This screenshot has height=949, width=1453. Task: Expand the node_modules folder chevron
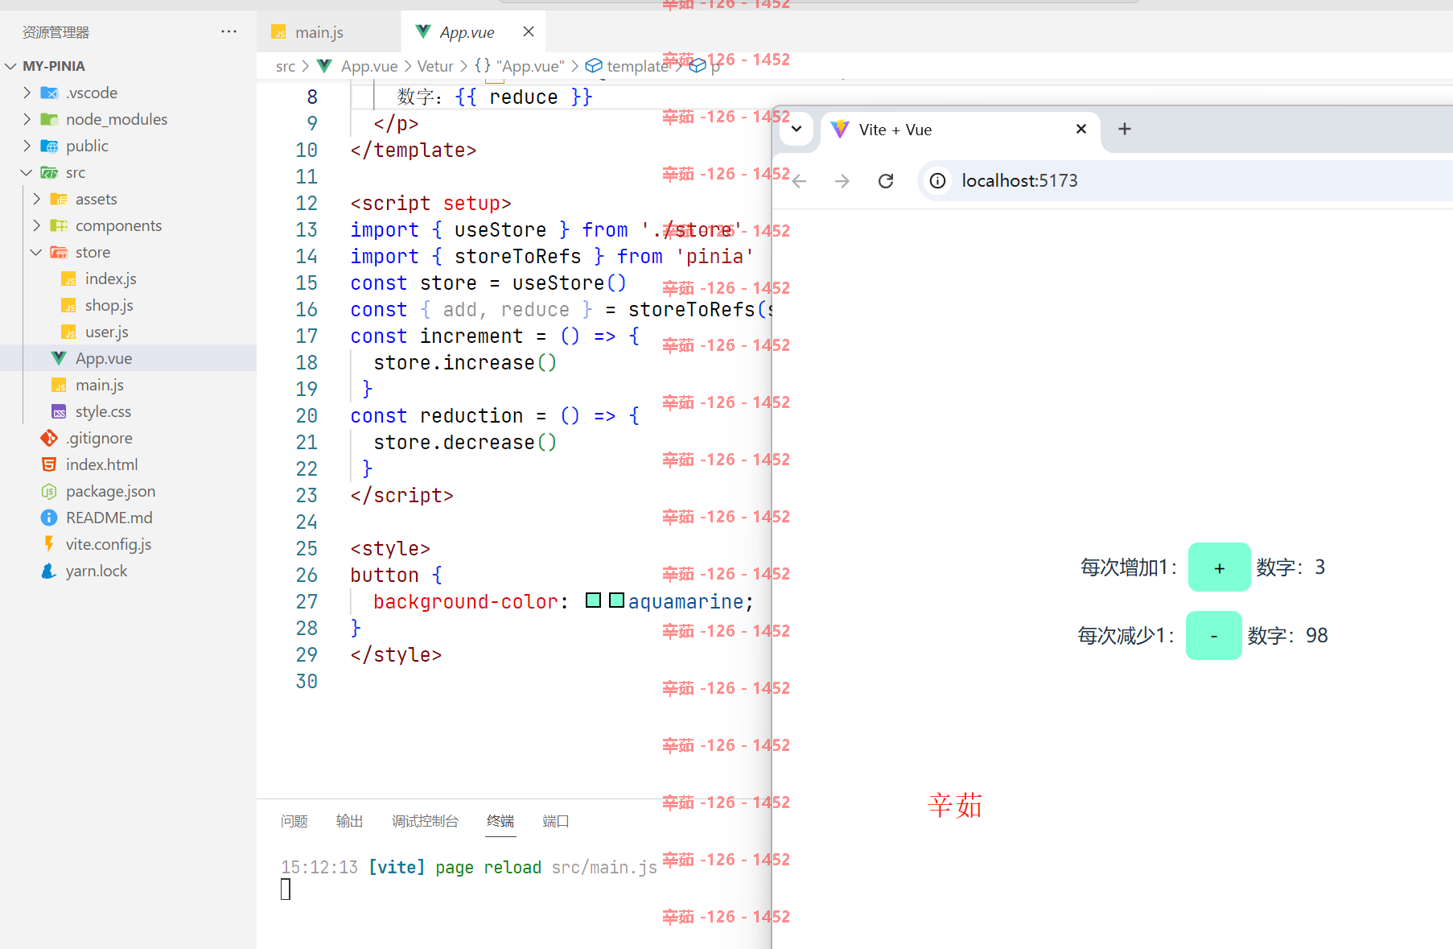(x=27, y=119)
